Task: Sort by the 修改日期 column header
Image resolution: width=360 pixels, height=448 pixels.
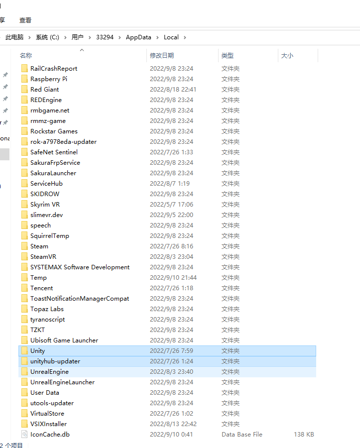Action: point(162,55)
